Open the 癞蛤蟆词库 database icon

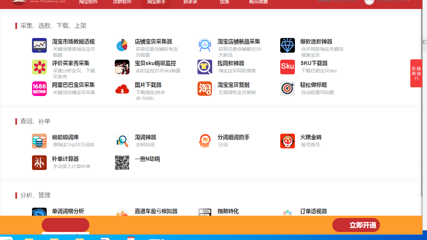tap(39, 141)
